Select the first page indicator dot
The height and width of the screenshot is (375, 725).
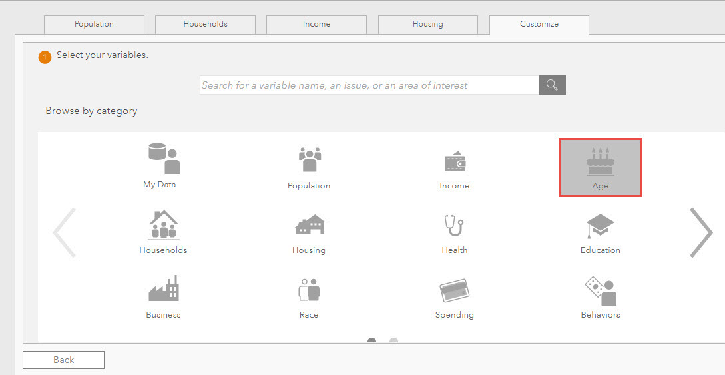(x=371, y=341)
